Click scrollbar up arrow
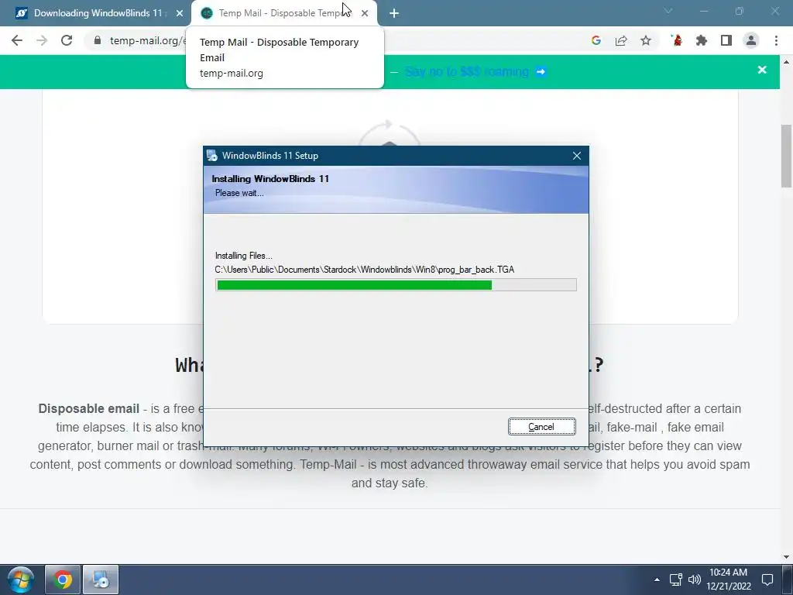 [787, 62]
